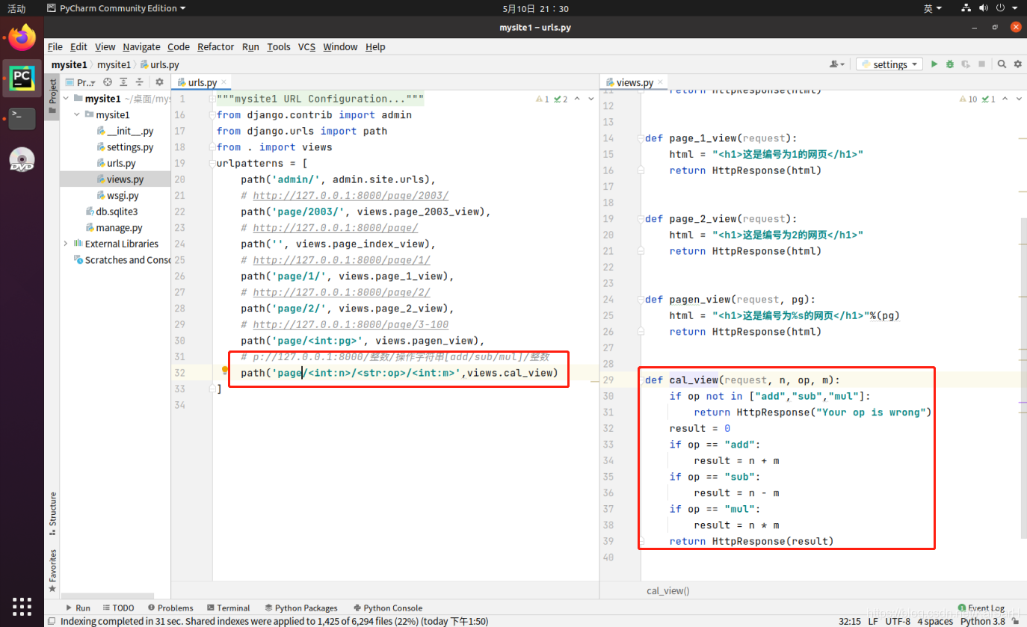Click the PyCharm icon in the dock
This screenshot has width=1027, height=627.
point(22,77)
